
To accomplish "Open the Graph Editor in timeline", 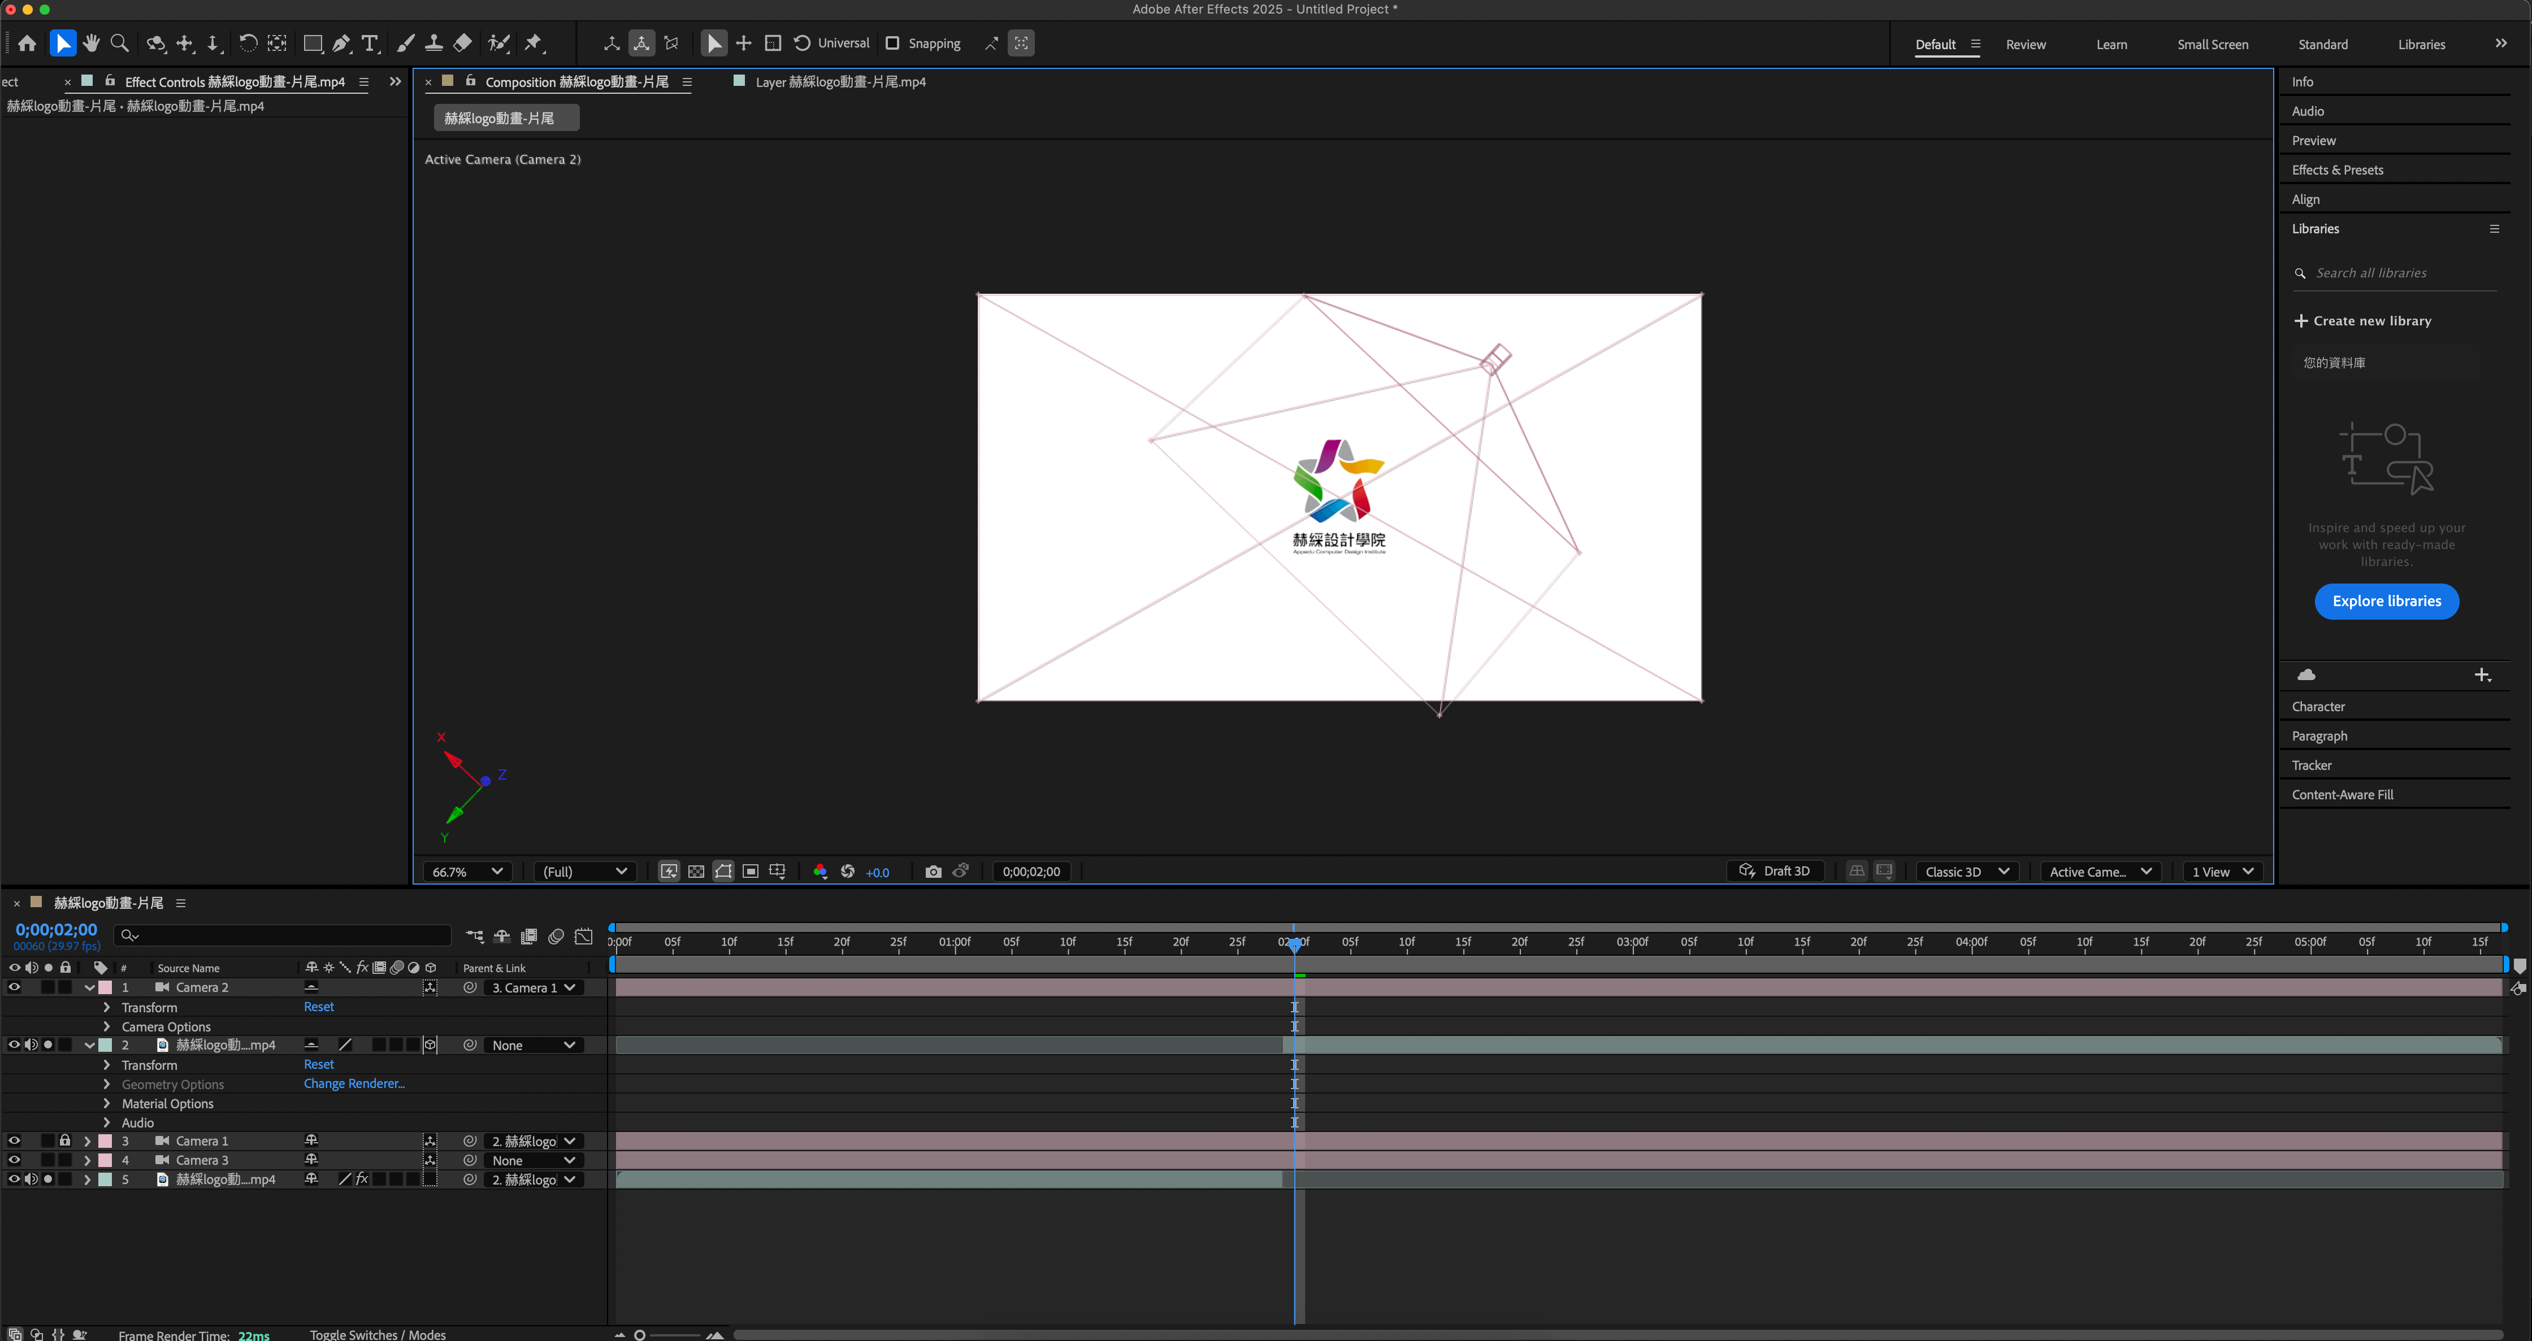I will (583, 936).
